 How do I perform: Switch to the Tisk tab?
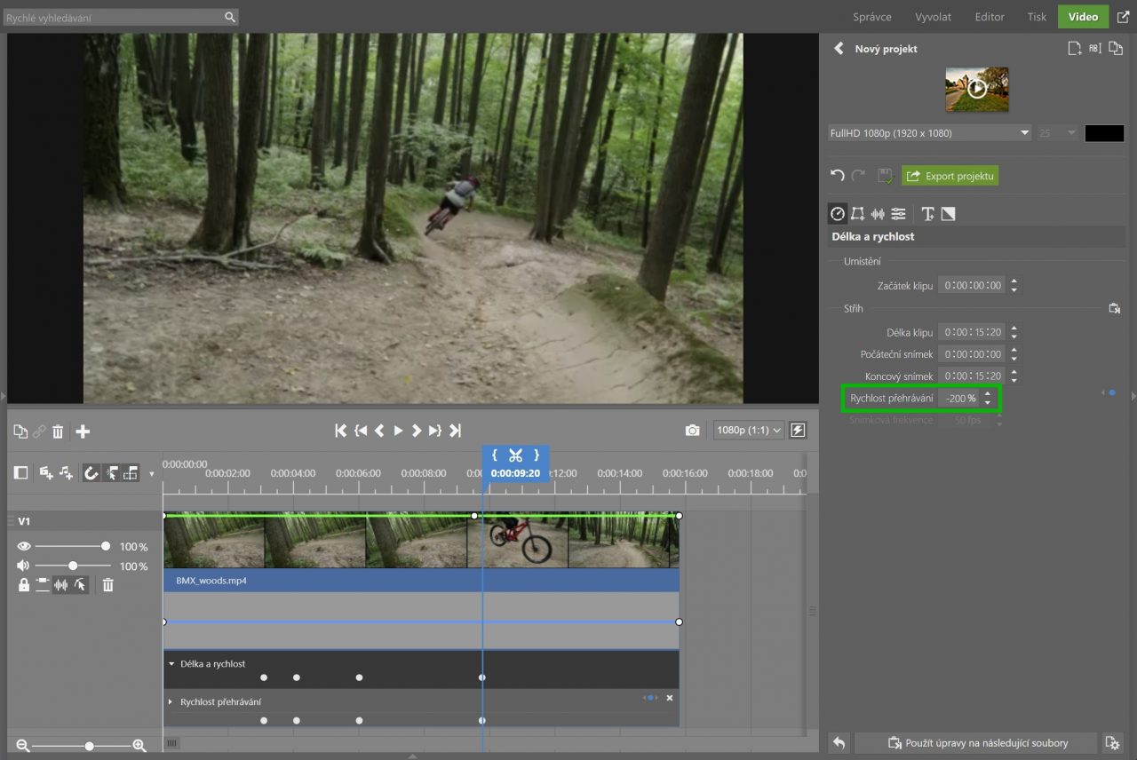1037,17
